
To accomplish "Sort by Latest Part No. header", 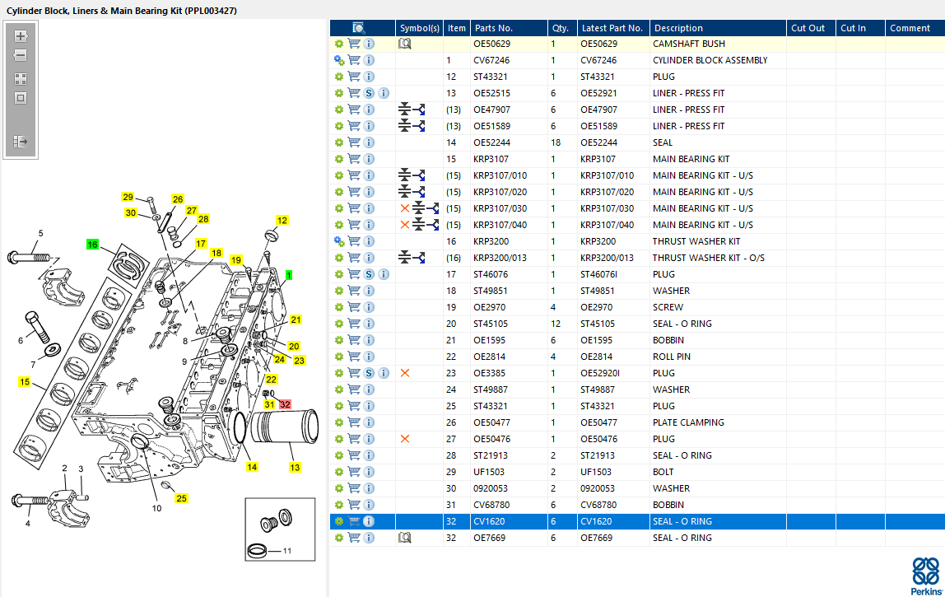I will point(613,28).
